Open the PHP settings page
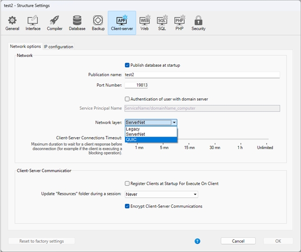This screenshot has width=301, height=252. (179, 23)
